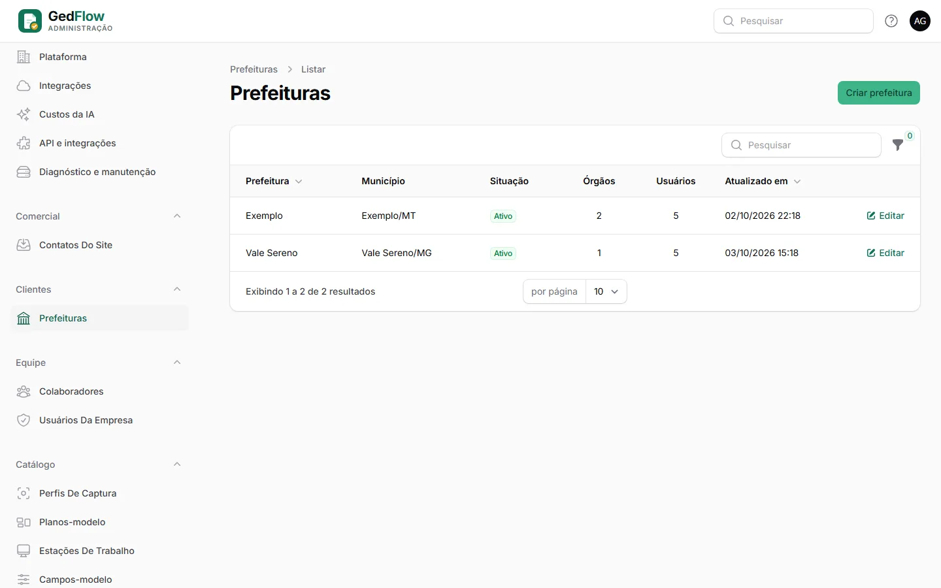Click the table filter funnel icon

coord(898,145)
